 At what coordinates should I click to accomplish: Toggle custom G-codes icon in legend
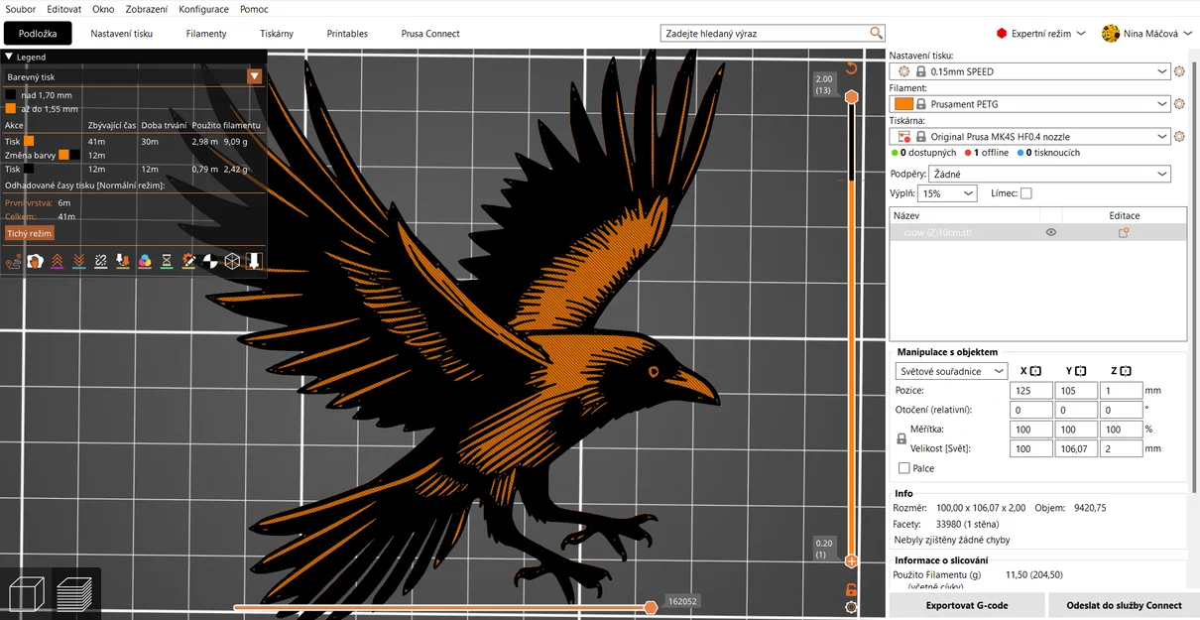click(x=187, y=261)
